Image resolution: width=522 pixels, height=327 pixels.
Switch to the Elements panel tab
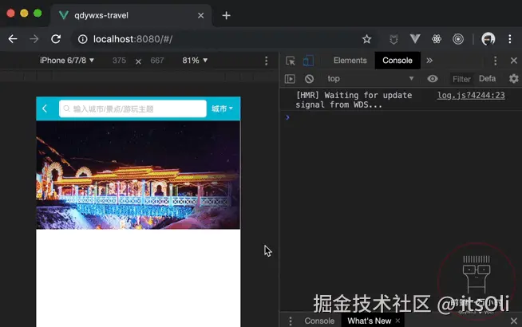(x=350, y=61)
